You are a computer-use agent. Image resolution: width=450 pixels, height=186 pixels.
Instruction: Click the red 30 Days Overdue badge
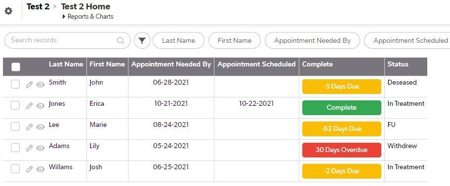341,150
